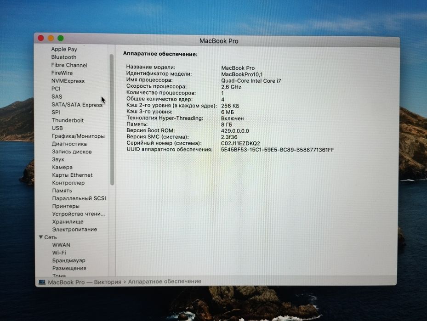The image size is (427, 321).
Task: Click the sidebar vertical scrollbar
Action: pyautogui.click(x=112, y=120)
